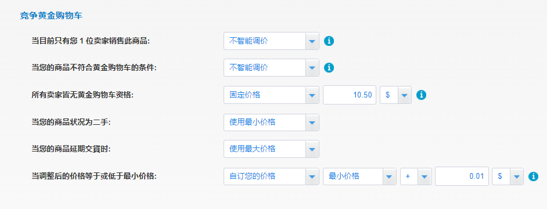Open info icon next to fixed price currency
Image resolution: width=547 pixels, height=209 pixels.
tap(422, 95)
